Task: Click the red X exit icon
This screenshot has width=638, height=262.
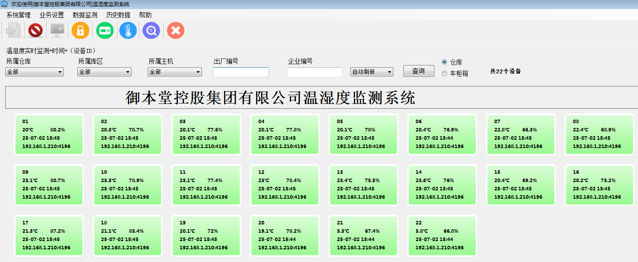Action: point(176,31)
